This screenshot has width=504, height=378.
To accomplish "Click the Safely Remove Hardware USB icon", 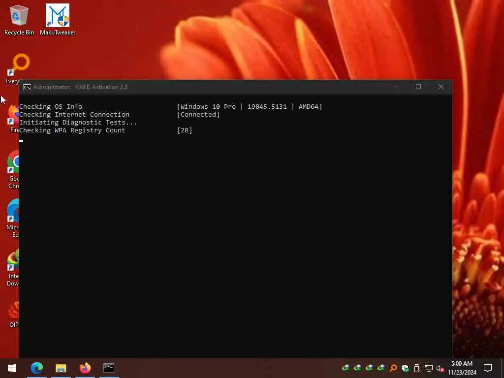I will click(x=417, y=368).
